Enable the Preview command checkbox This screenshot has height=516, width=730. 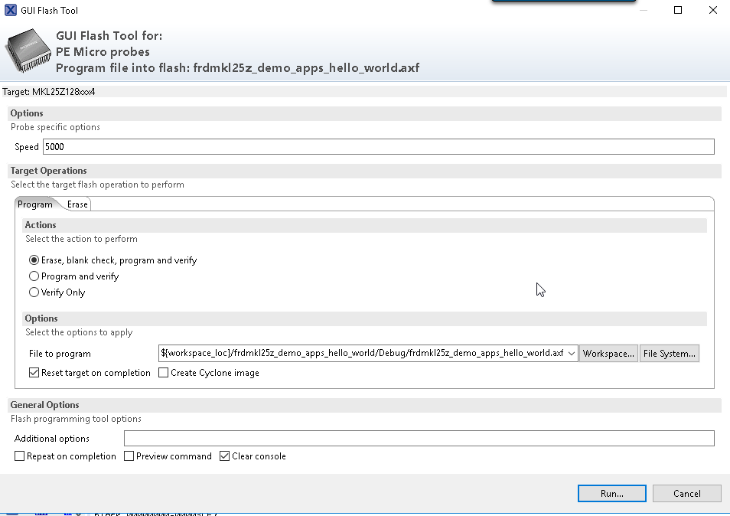click(129, 456)
